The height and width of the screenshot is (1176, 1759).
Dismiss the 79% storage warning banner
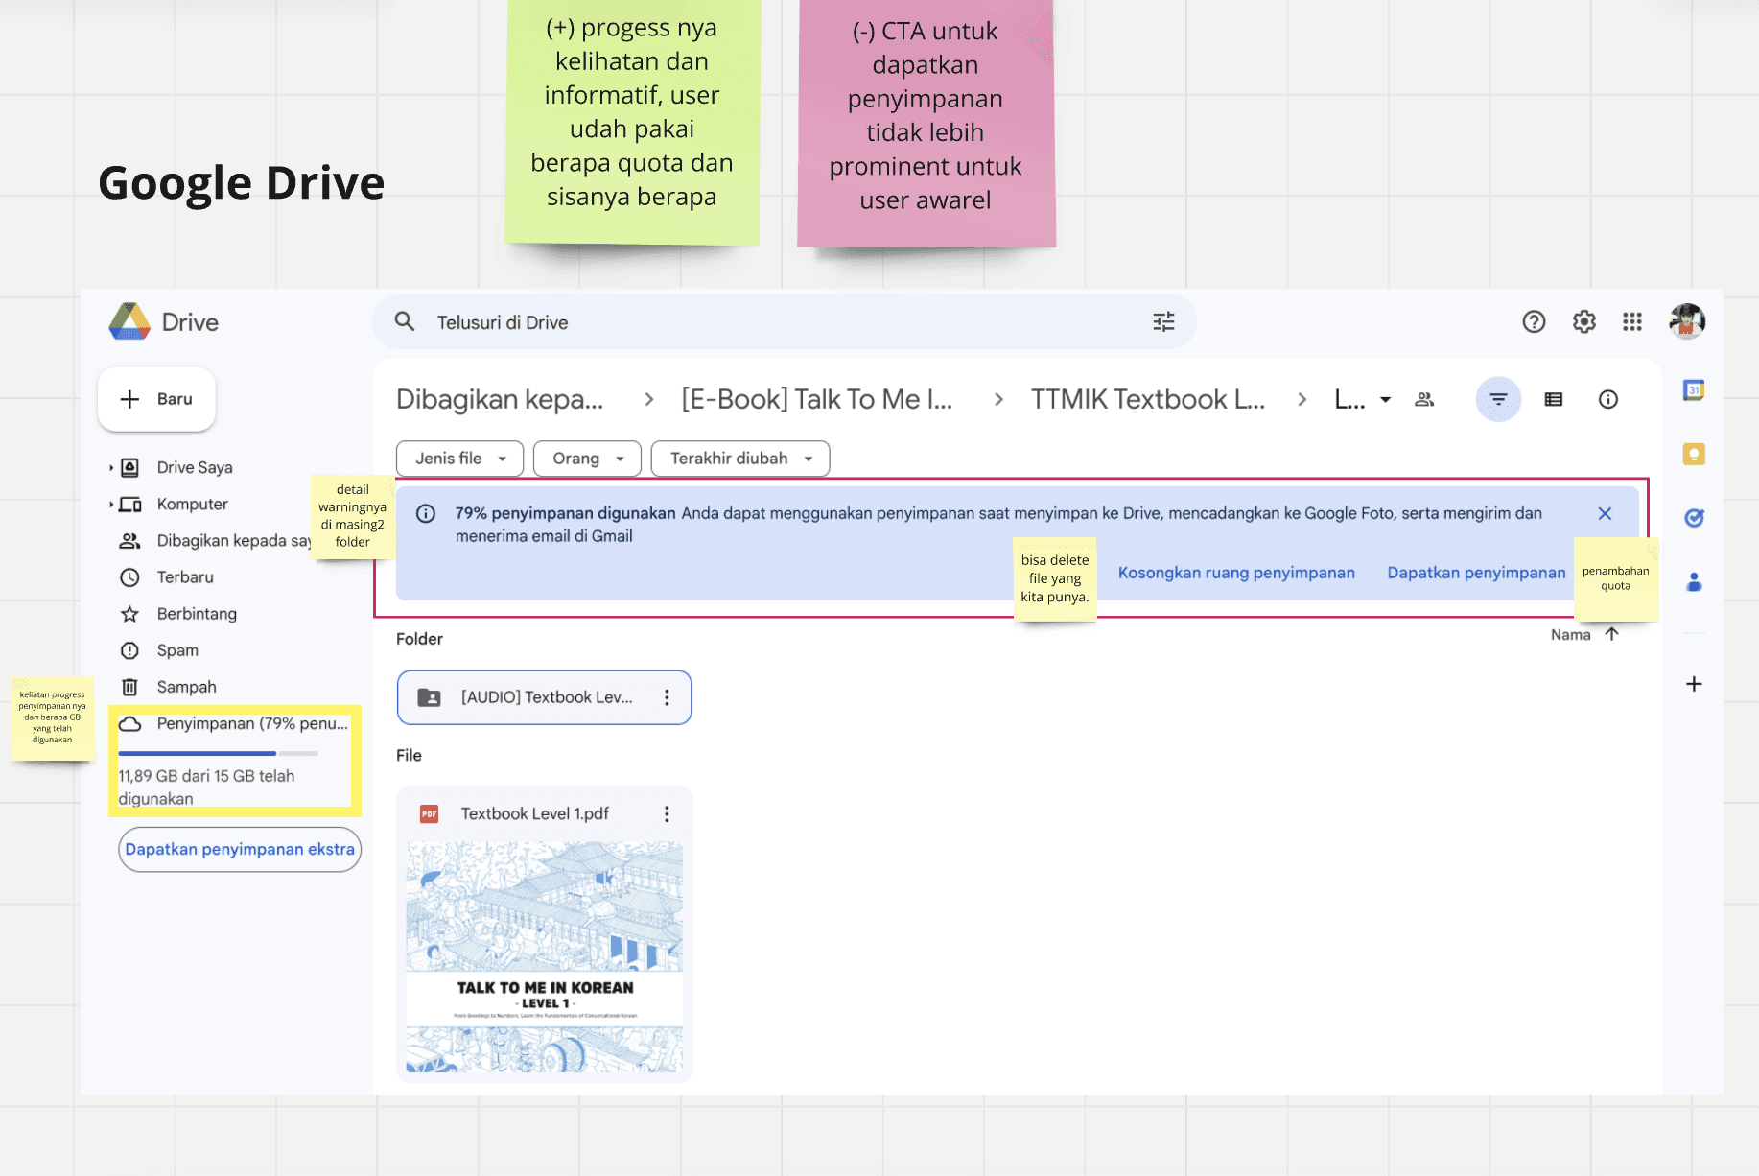1605,514
